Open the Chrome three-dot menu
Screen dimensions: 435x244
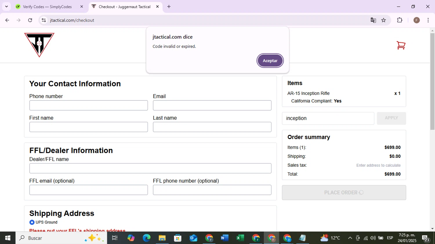click(428, 20)
